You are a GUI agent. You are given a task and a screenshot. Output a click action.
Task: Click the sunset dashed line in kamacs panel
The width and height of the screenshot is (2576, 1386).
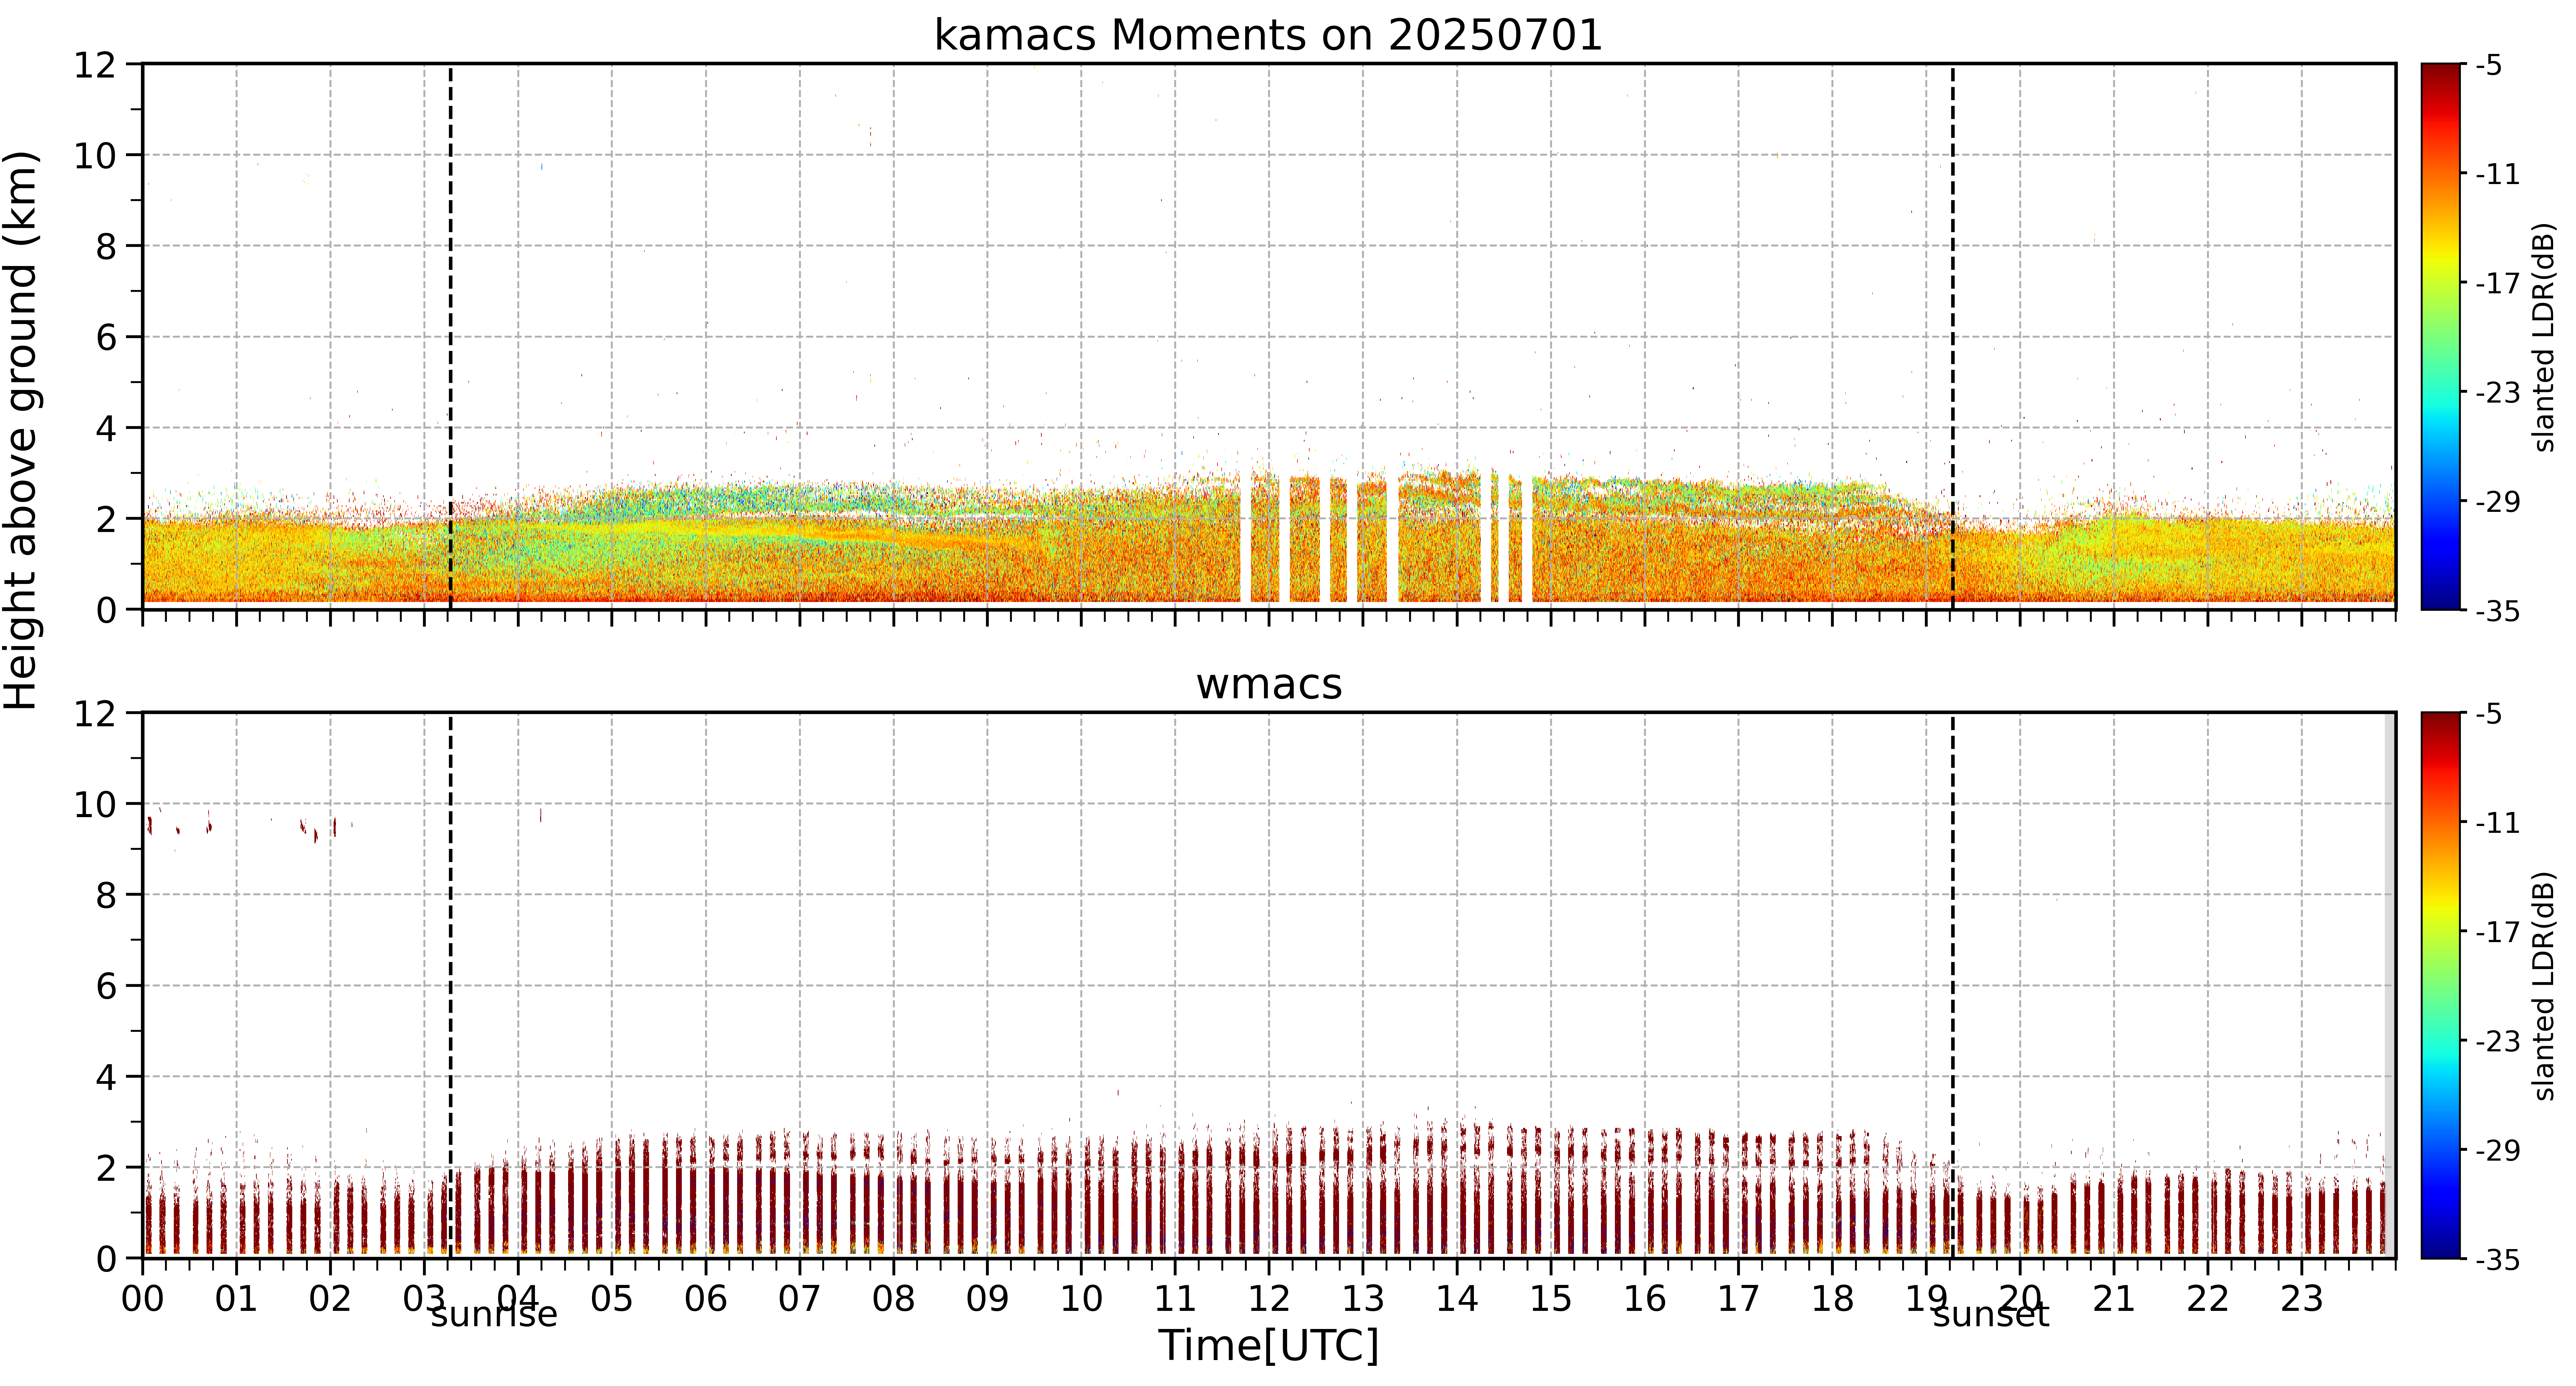point(1953,337)
